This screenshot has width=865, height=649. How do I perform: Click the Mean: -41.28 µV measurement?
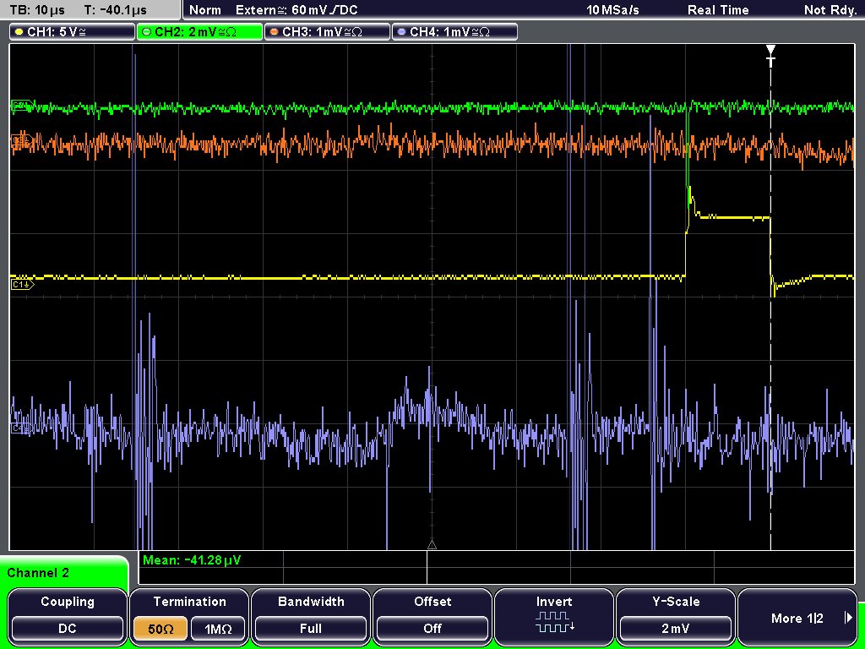tap(192, 560)
